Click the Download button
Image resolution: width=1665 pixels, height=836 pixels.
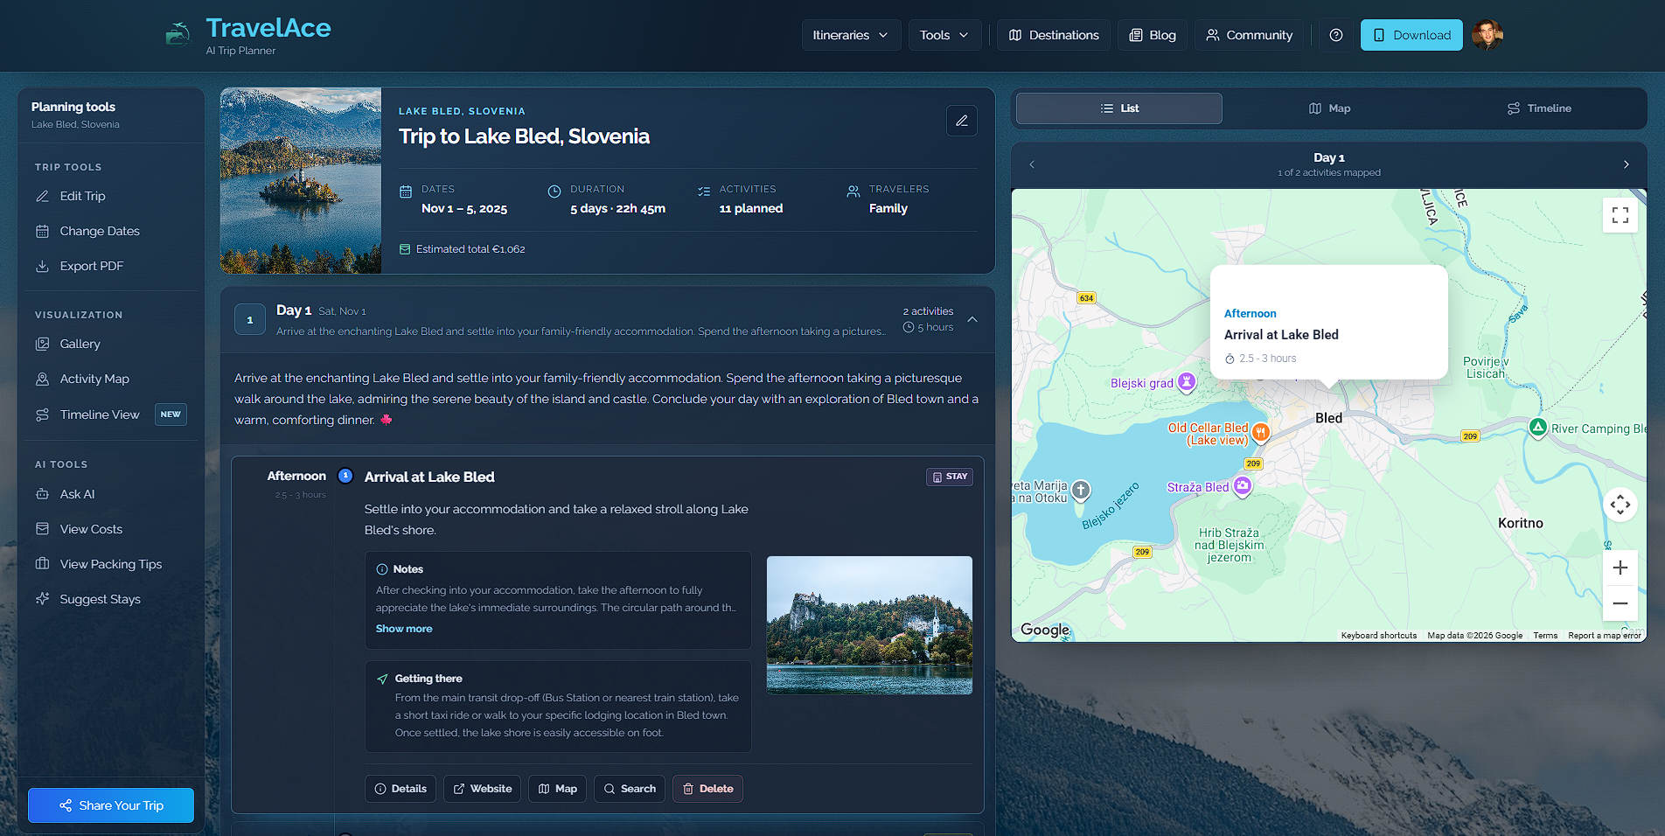pyautogui.click(x=1411, y=35)
